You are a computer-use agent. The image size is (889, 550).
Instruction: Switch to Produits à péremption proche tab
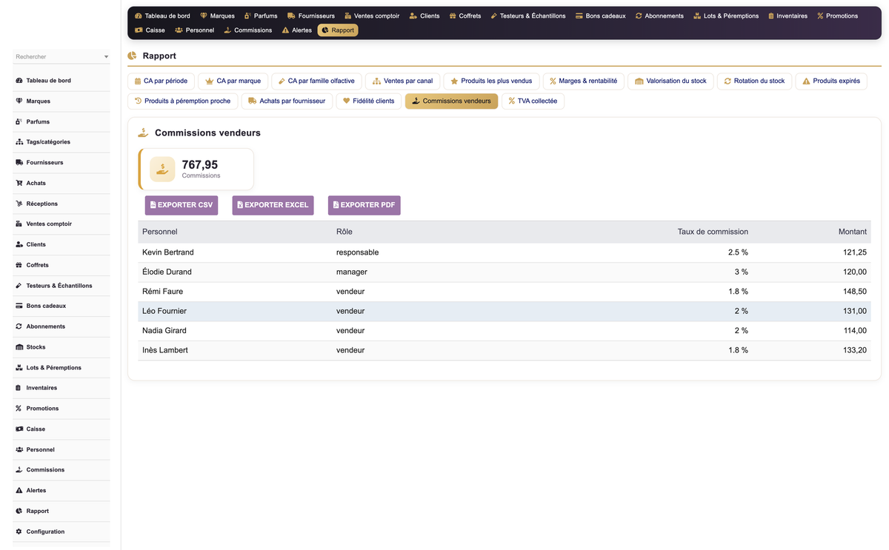182,101
